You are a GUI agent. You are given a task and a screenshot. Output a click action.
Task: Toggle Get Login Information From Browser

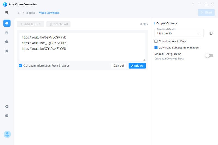(20, 66)
